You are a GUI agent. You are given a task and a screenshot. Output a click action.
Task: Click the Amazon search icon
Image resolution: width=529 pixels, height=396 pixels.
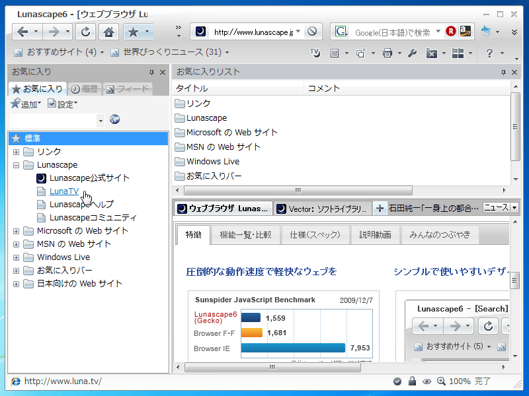point(466,31)
